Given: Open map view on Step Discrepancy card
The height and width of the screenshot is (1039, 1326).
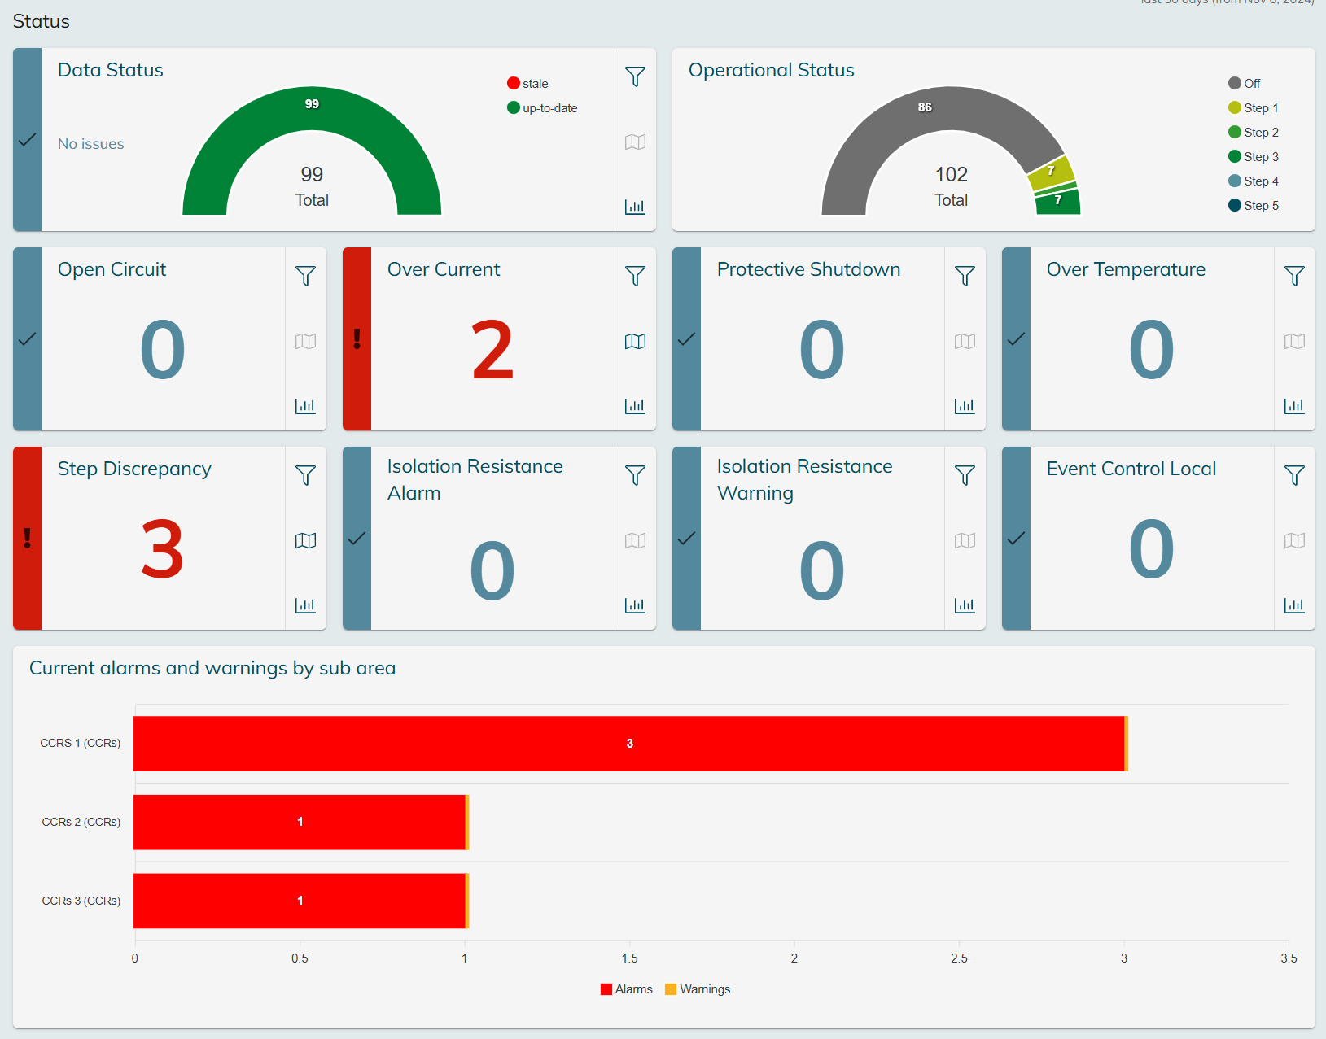Looking at the screenshot, I should [305, 540].
